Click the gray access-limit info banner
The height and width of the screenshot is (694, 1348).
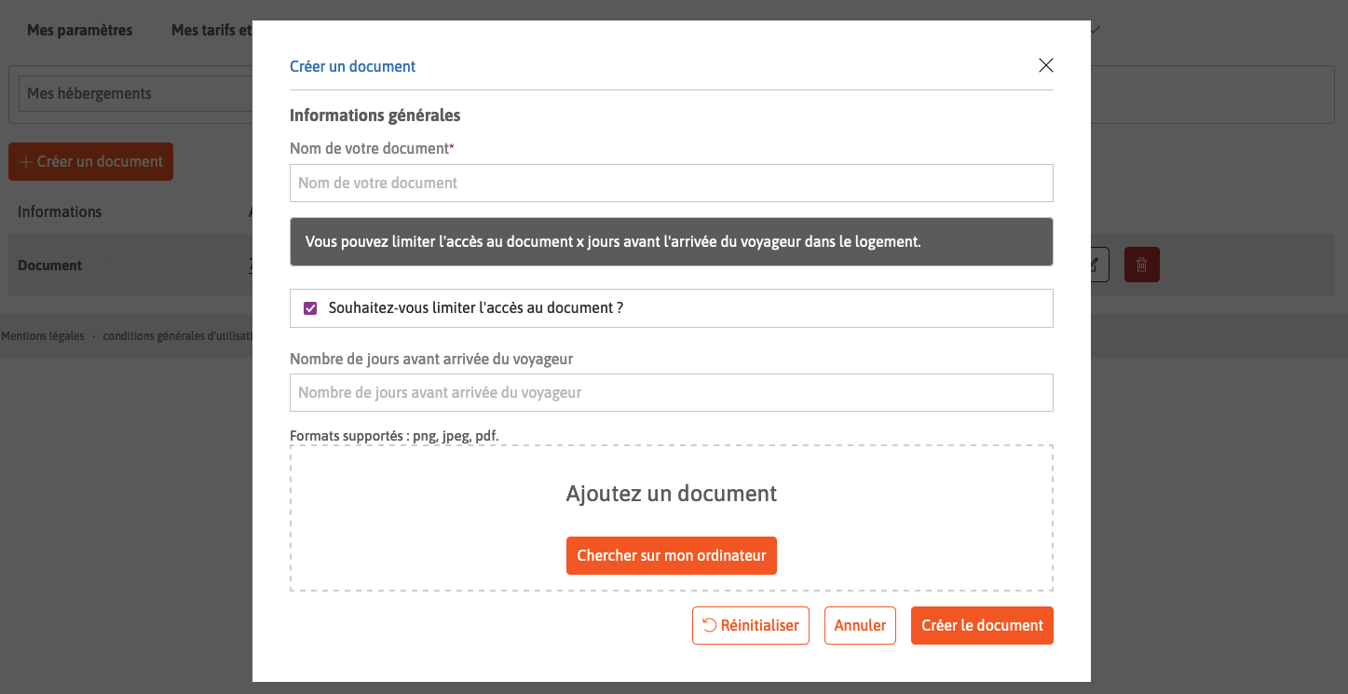click(x=671, y=242)
